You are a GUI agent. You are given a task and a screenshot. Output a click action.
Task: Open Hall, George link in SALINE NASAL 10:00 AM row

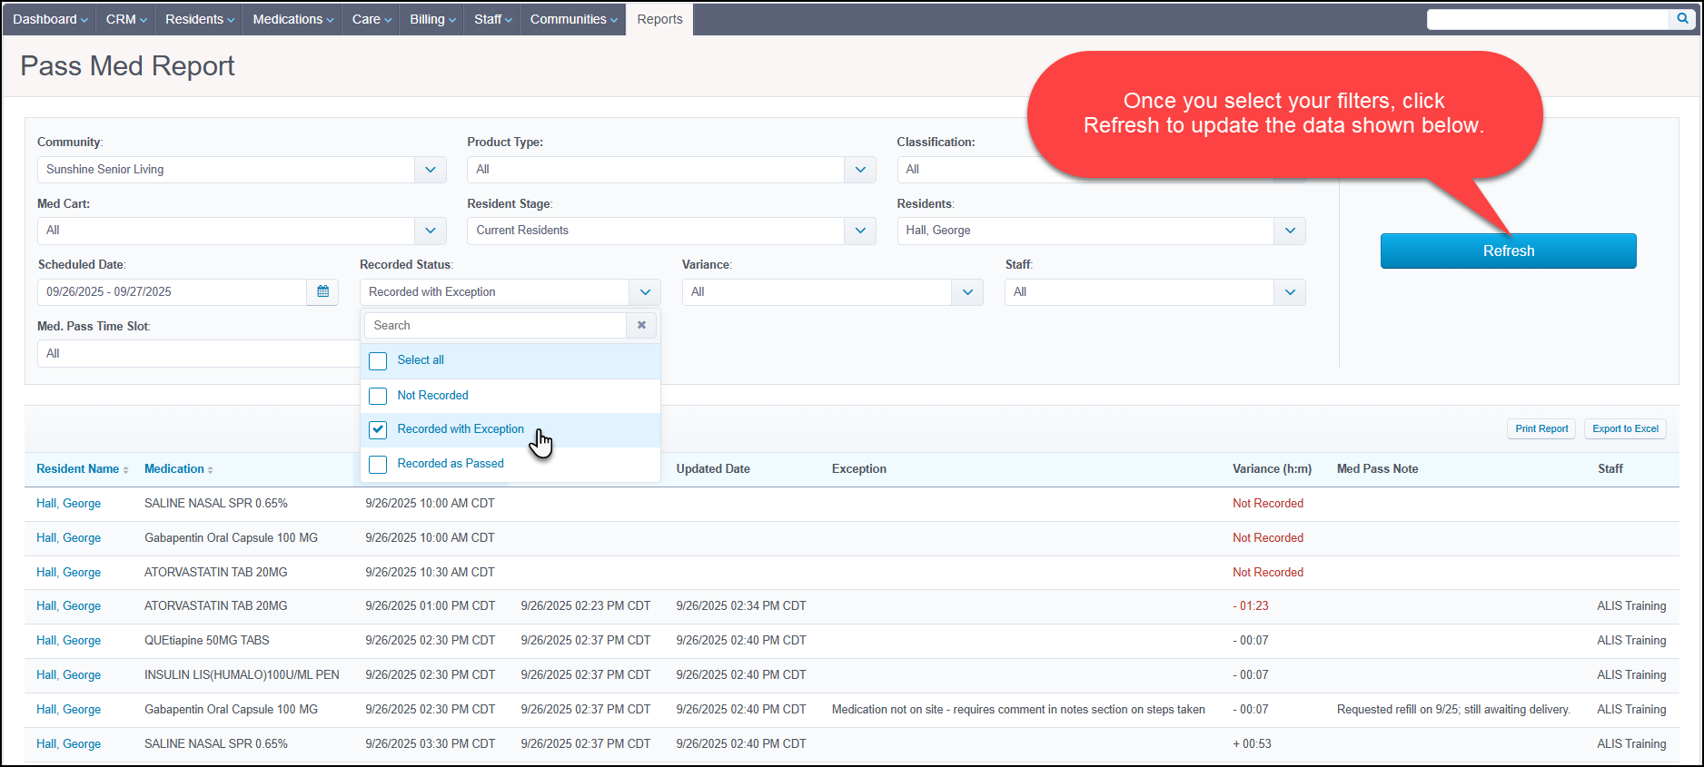[x=69, y=504]
